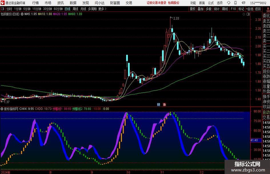Toggle the side panel layout icon near chart corner
The image size is (270, 174).
click(x=248, y=14)
